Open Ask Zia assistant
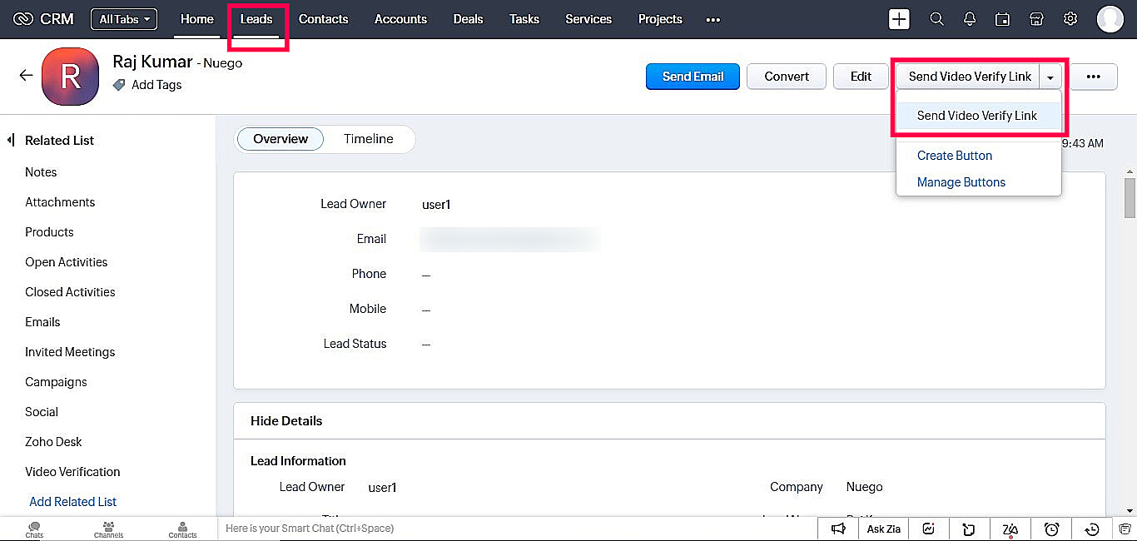The image size is (1137, 541). coord(883,529)
